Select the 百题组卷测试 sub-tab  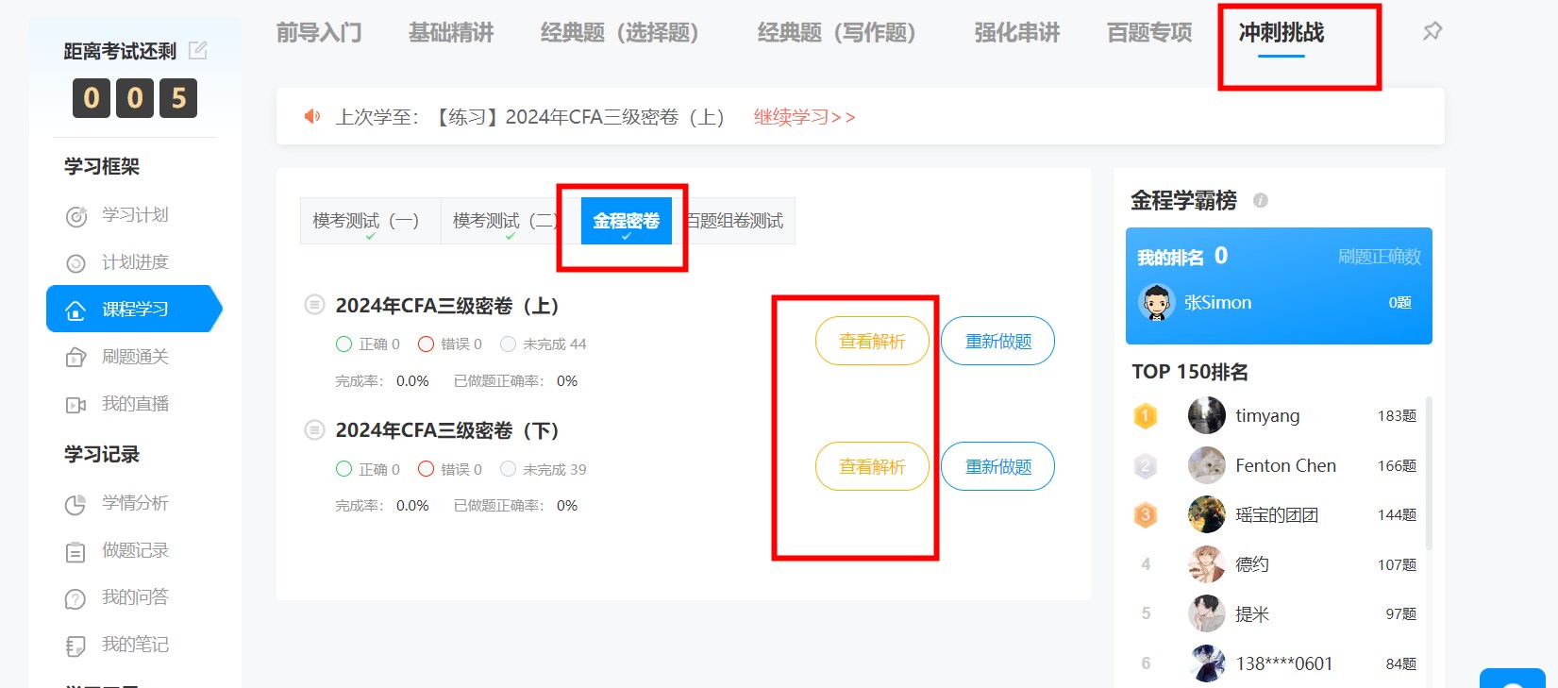tap(734, 221)
